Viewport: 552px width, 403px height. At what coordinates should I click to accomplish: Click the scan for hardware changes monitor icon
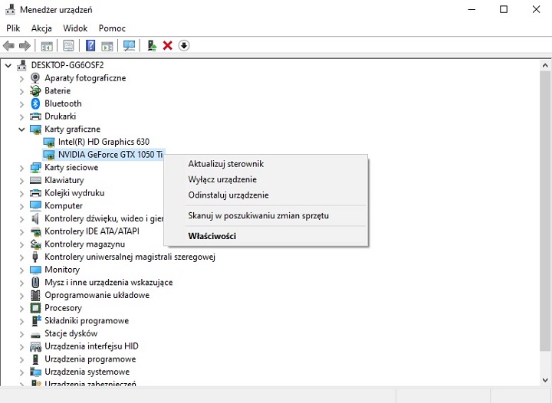pyautogui.click(x=129, y=46)
